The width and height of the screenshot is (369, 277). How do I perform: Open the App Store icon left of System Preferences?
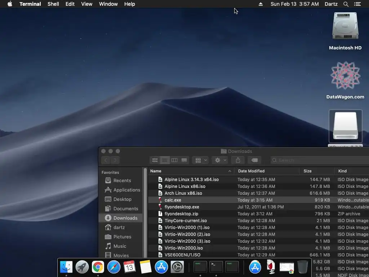point(161,267)
